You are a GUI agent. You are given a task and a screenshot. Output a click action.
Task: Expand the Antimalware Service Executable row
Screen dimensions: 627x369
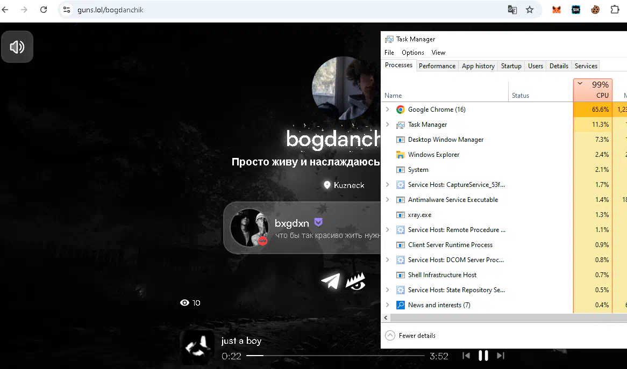click(x=387, y=200)
